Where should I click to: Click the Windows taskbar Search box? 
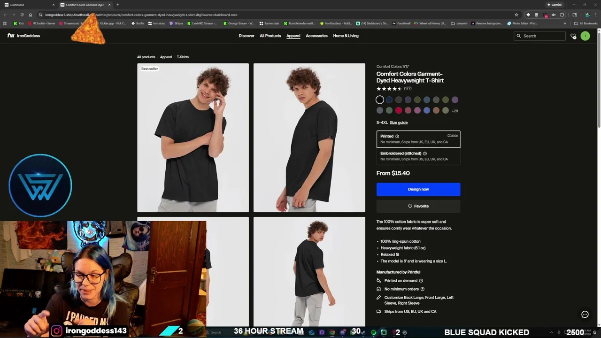coord(216,332)
